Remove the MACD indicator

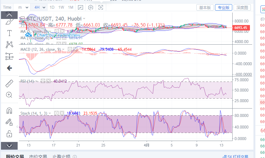pos(75,49)
